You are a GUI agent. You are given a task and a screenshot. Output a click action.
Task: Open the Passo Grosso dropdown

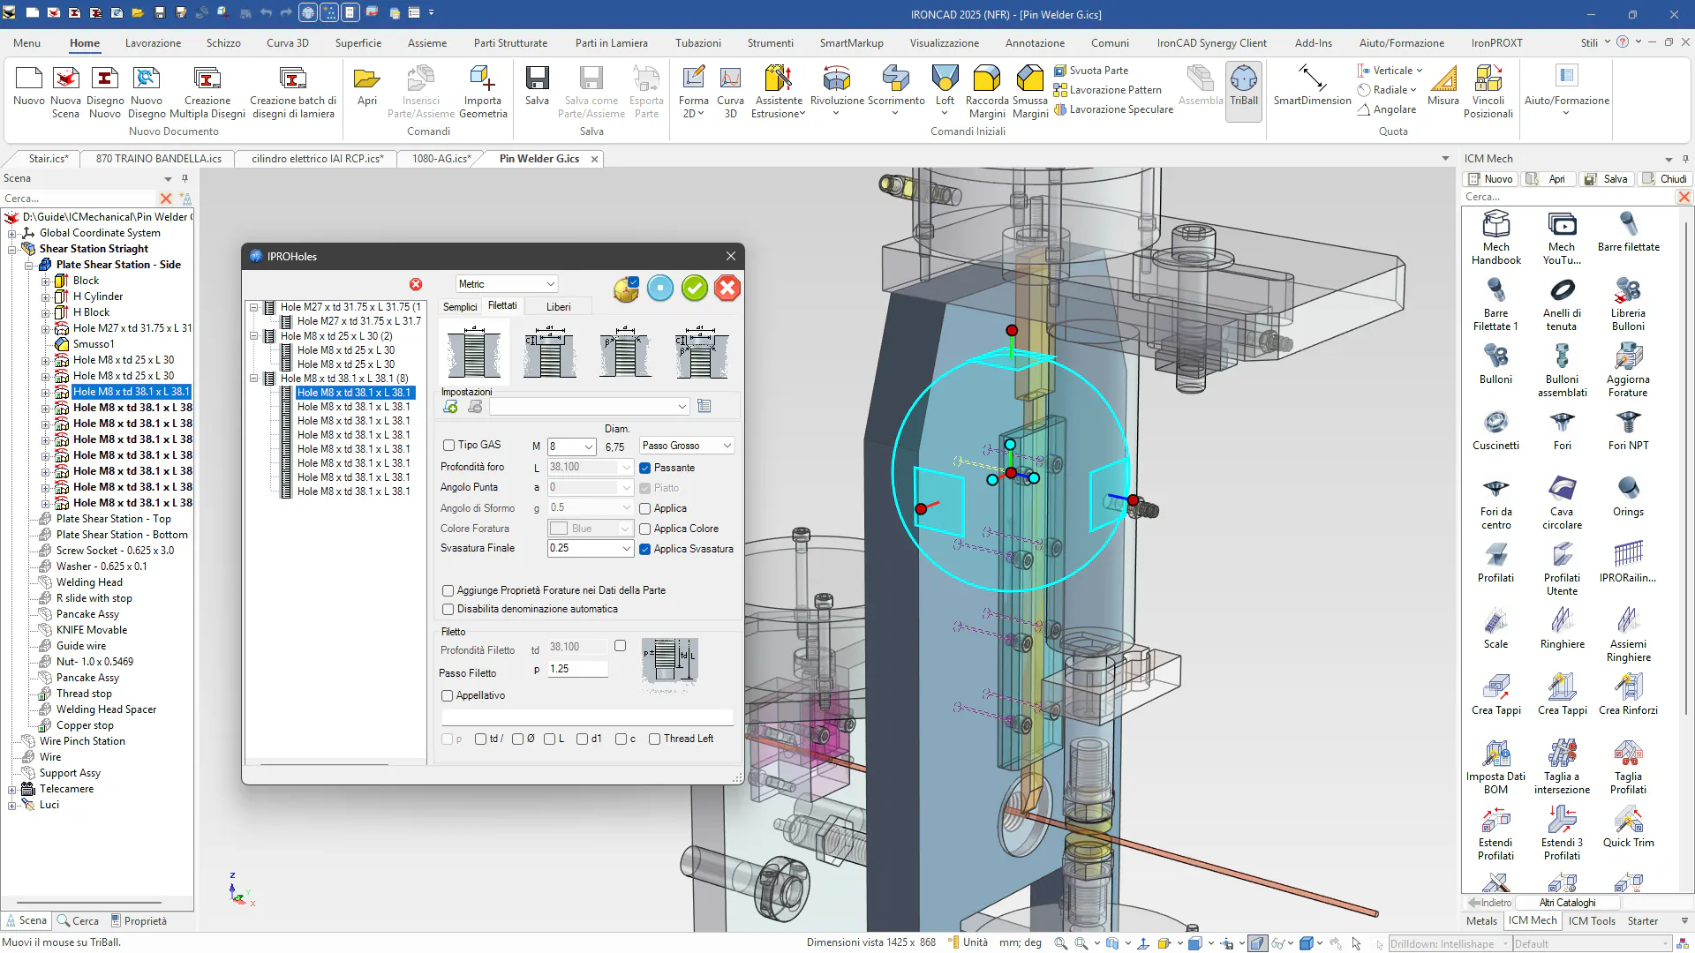pos(687,446)
